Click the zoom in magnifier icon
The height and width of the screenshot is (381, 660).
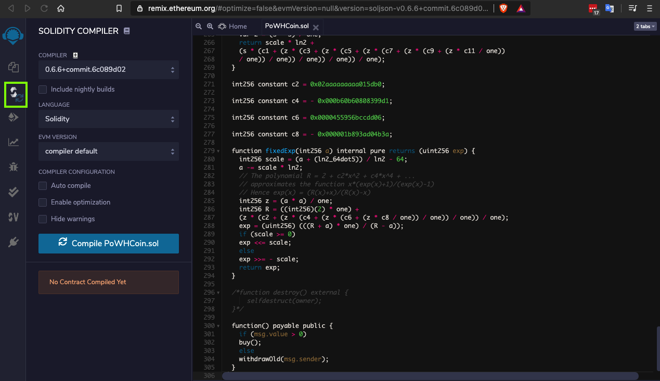210,27
